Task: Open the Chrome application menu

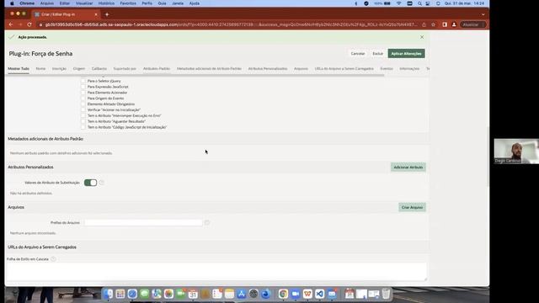Action: coord(27,3)
